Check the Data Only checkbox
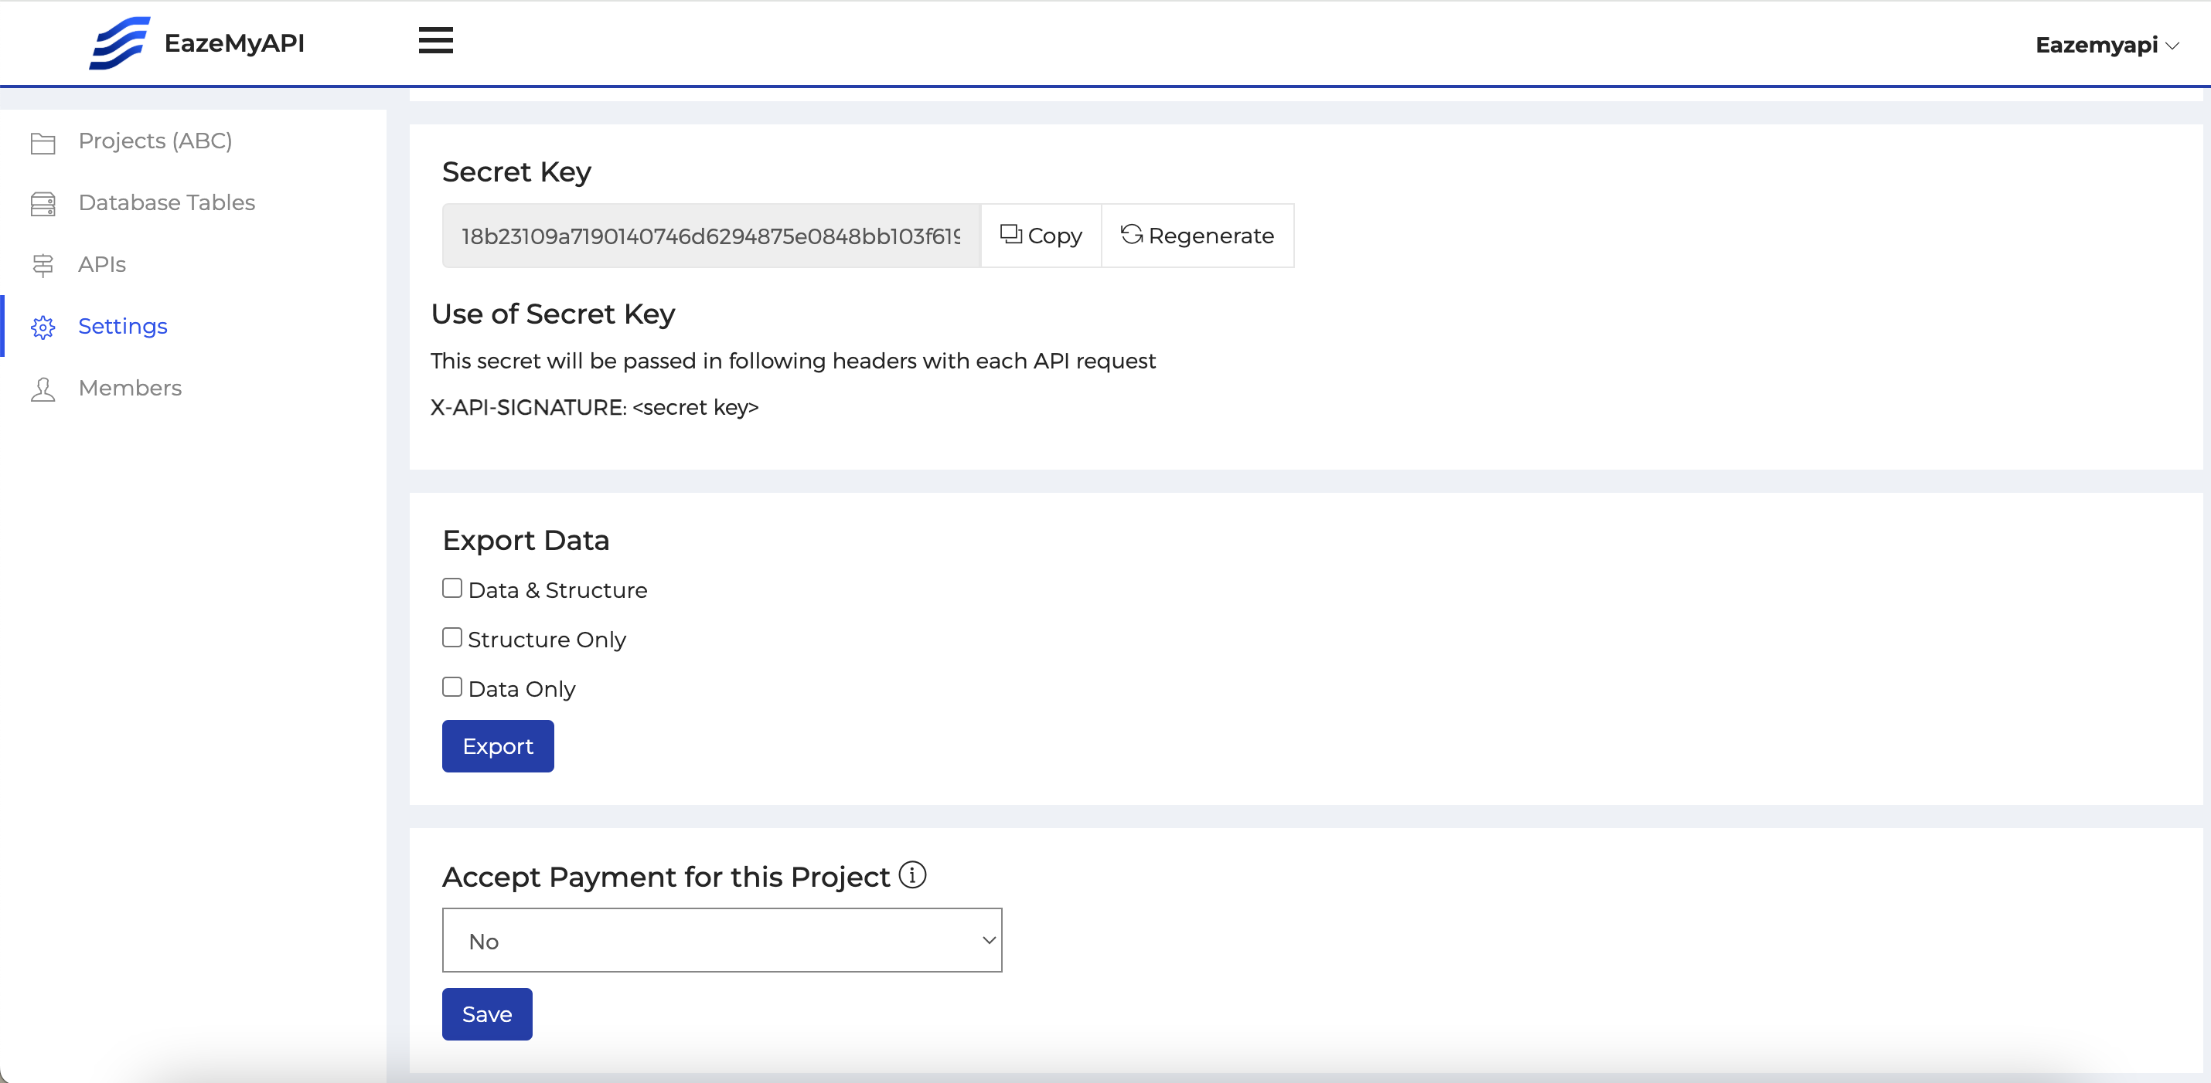 [451, 687]
